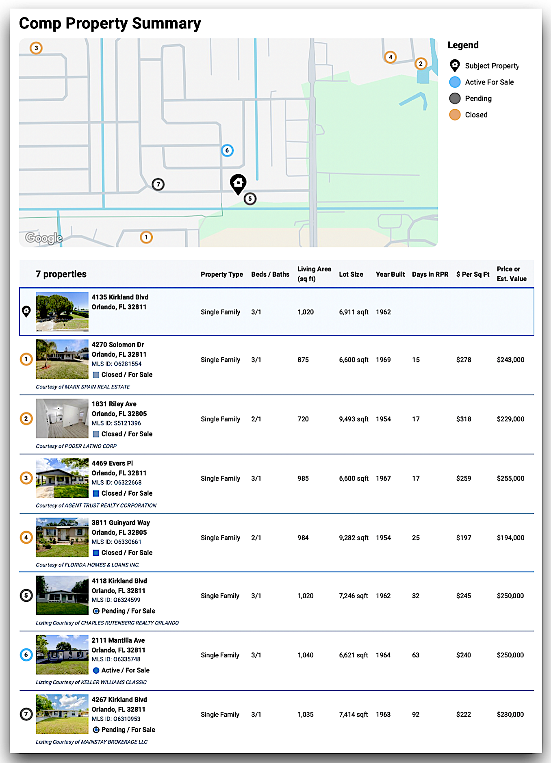Open 1831 Riley Ave listing link
The height and width of the screenshot is (763, 551).
[114, 404]
